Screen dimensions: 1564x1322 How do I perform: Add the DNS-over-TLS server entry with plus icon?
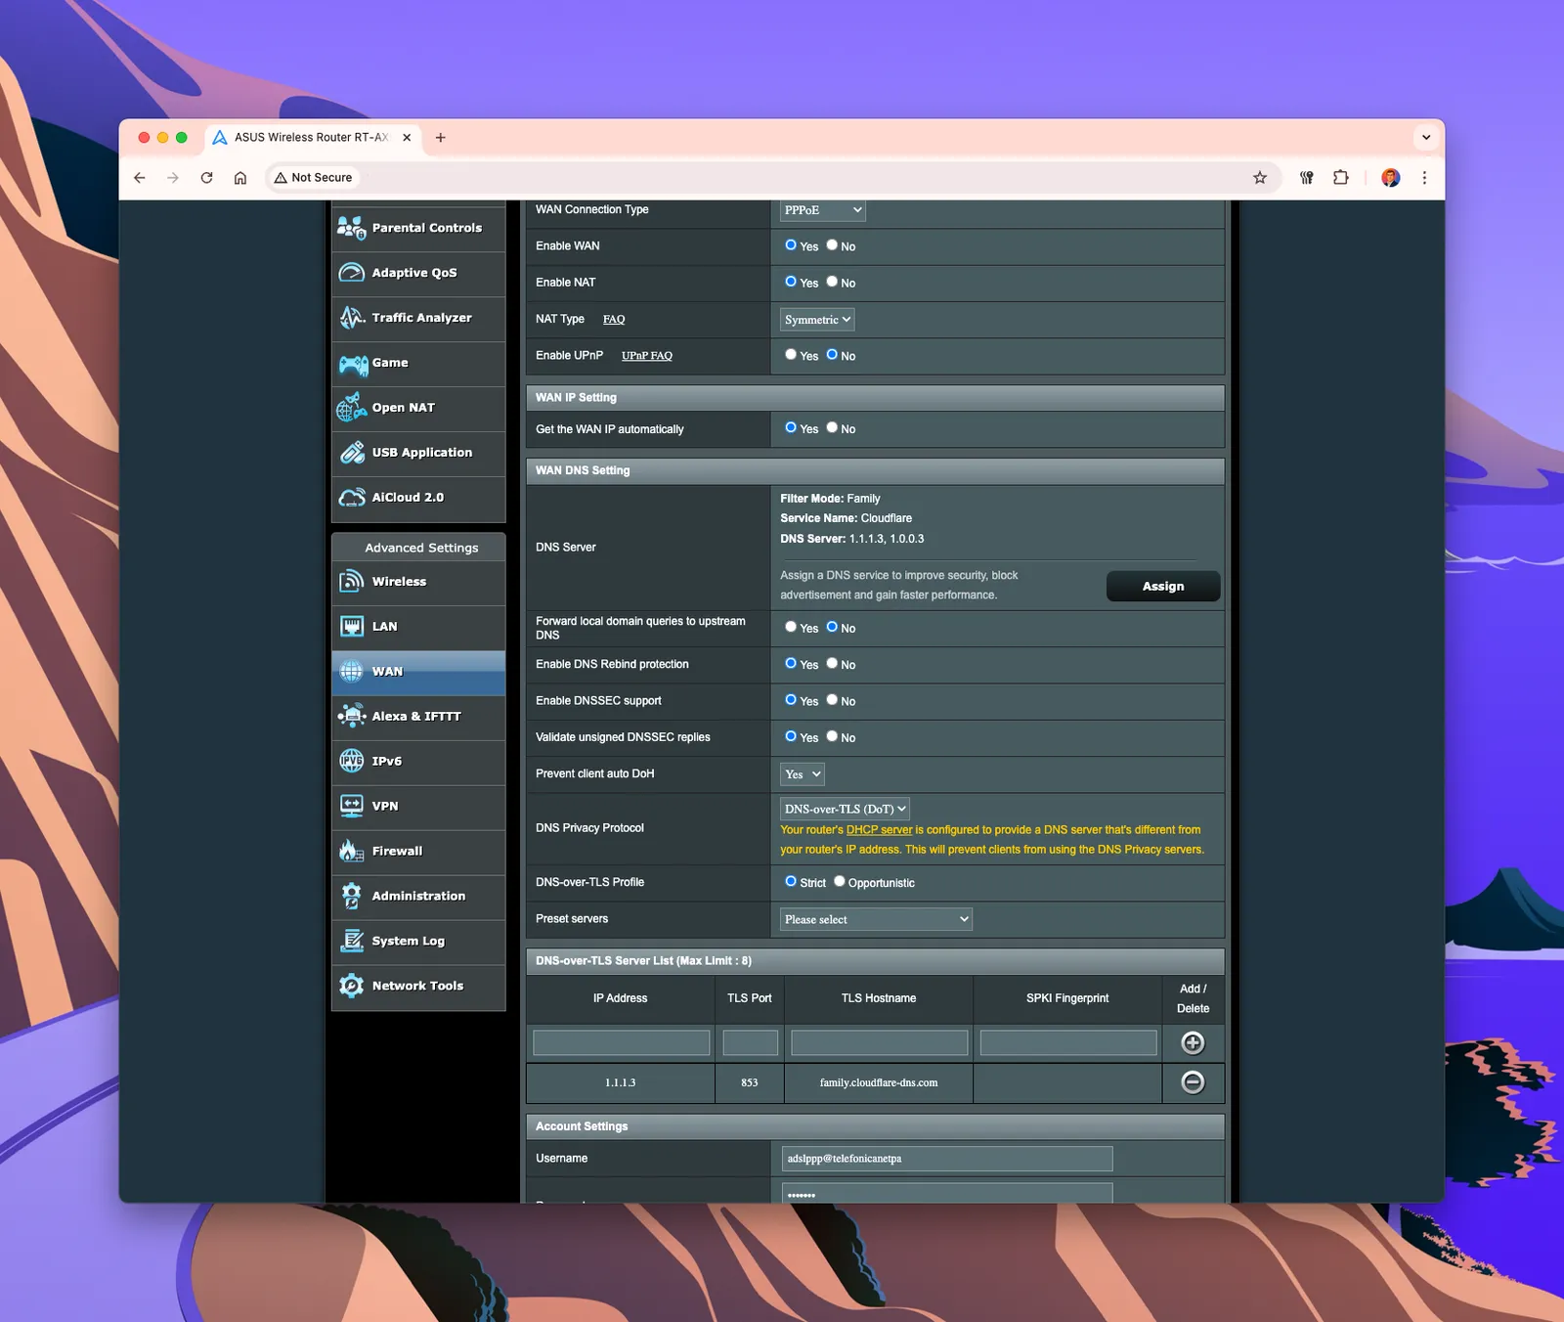point(1193,1043)
